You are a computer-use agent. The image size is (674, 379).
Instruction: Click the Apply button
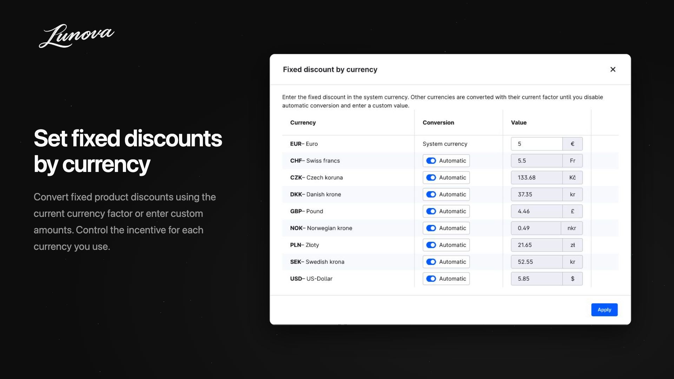point(604,310)
